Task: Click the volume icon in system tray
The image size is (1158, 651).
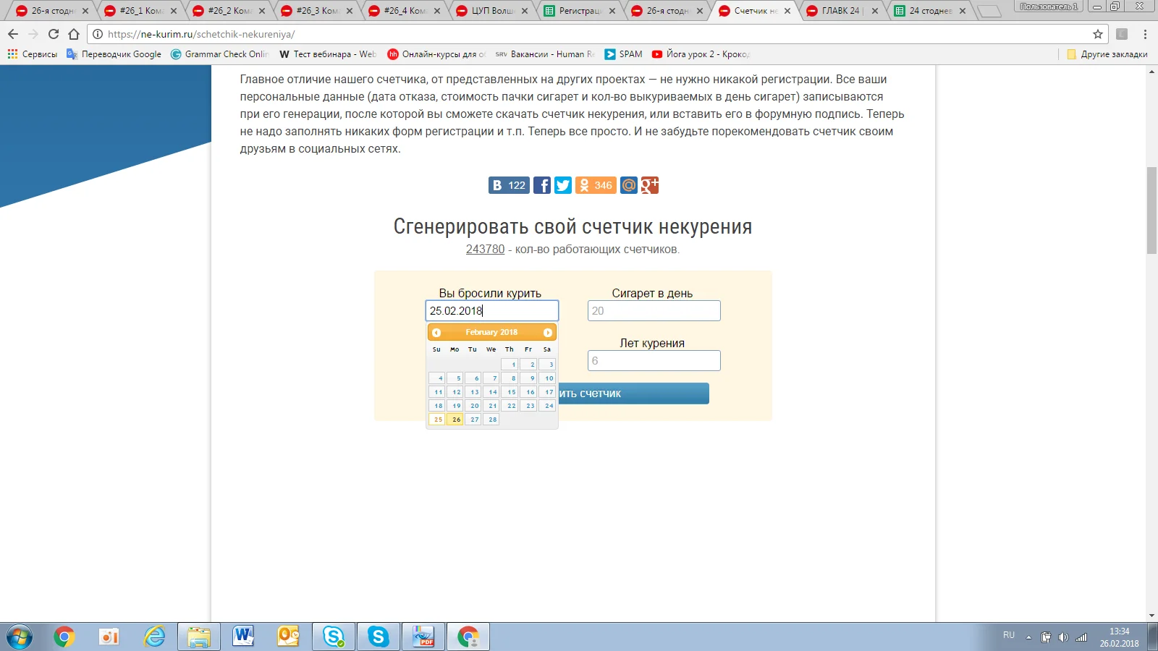Action: point(1063,637)
